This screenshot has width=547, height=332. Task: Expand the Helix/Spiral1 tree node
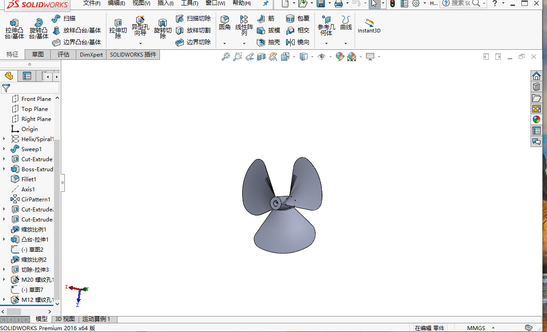[x=4, y=139]
